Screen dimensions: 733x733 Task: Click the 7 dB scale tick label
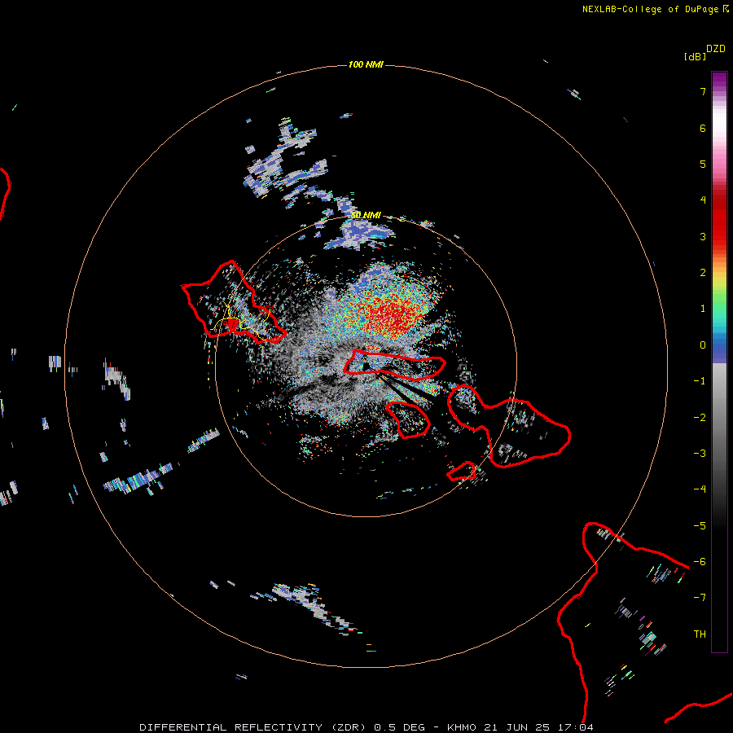pos(703,91)
